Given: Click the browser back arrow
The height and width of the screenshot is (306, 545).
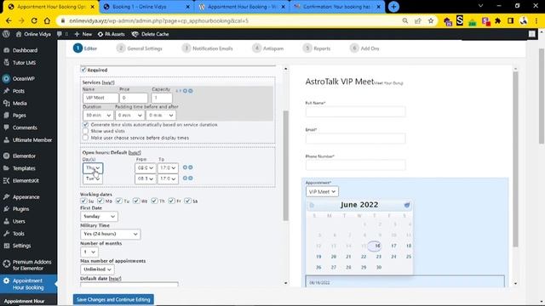Looking at the screenshot, I should point(9,20).
